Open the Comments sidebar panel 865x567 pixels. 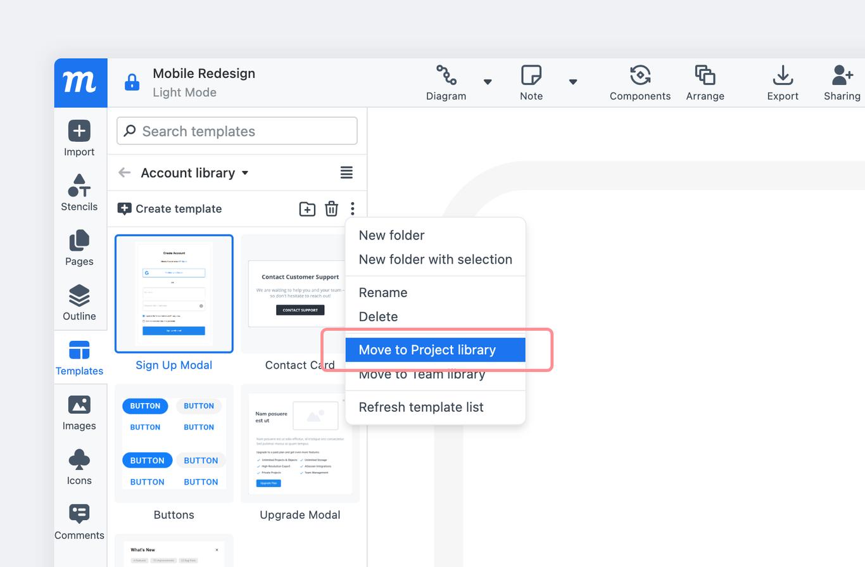tap(79, 522)
